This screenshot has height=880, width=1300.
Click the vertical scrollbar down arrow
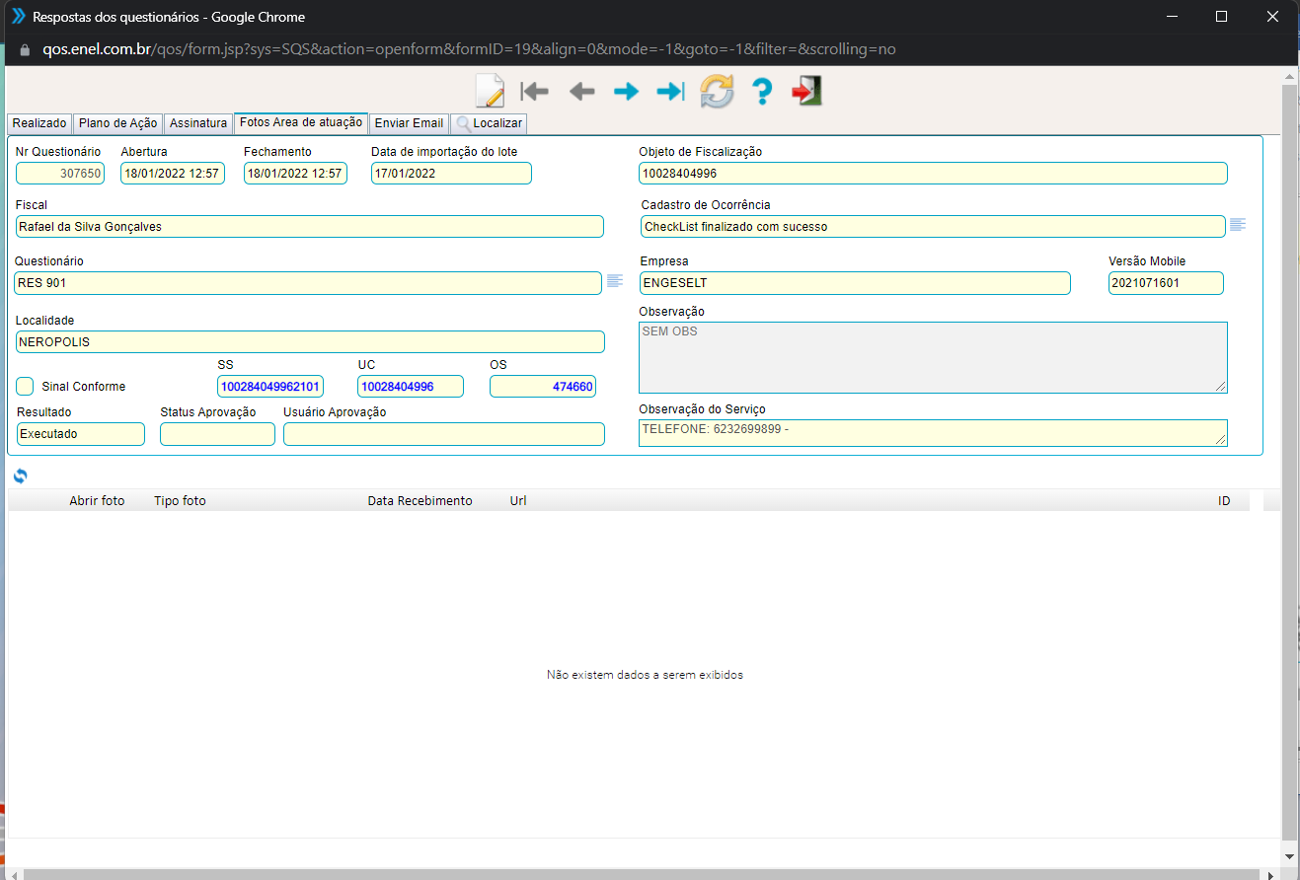1289,856
